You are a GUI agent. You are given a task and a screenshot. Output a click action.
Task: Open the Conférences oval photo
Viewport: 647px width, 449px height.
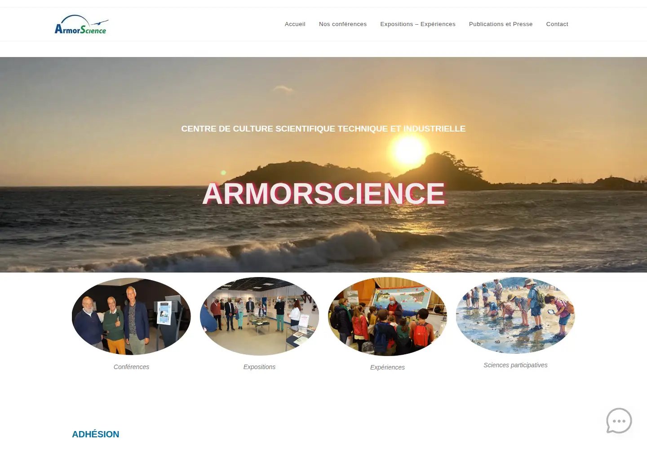(x=131, y=317)
